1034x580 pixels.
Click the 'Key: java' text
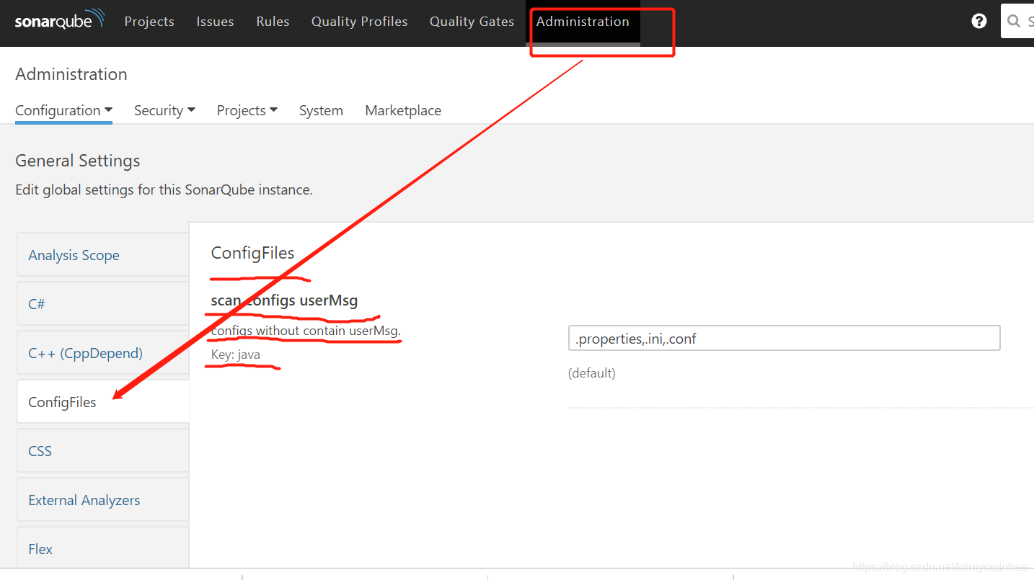pos(236,354)
